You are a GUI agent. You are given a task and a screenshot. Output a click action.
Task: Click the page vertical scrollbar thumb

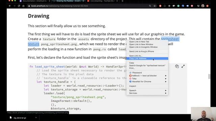coord(209,76)
